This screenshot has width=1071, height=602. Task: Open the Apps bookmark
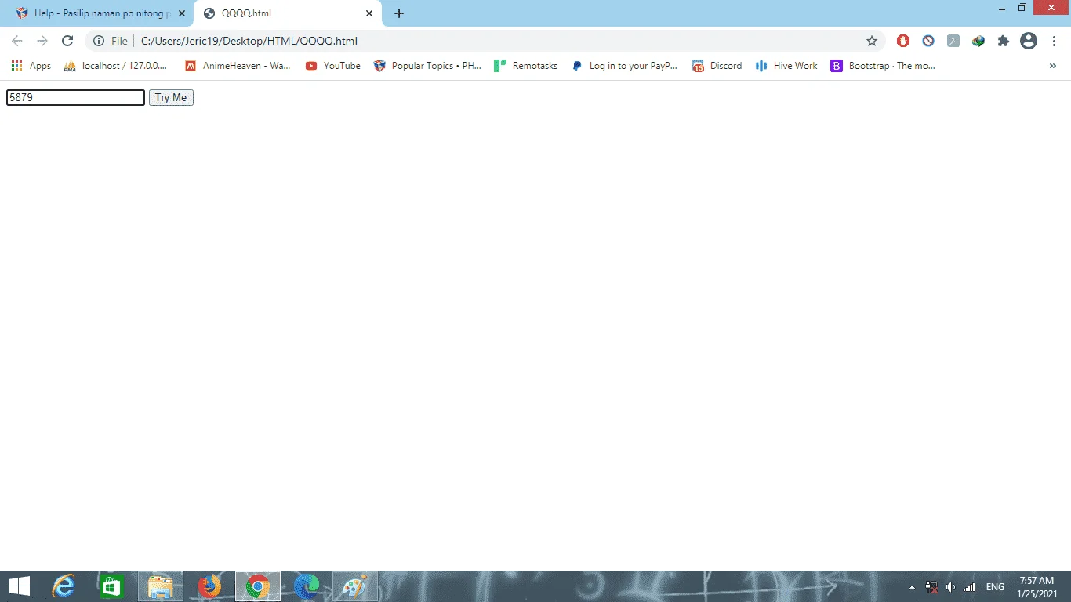[31, 66]
